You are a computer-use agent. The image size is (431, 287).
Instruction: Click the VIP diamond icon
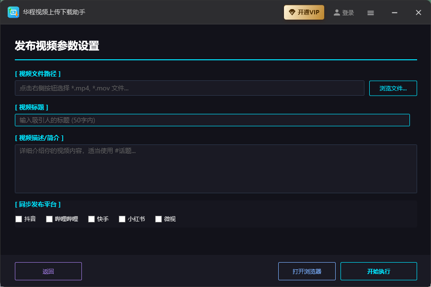click(292, 12)
